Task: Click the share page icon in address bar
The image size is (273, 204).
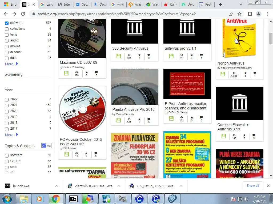Action: [231, 14]
